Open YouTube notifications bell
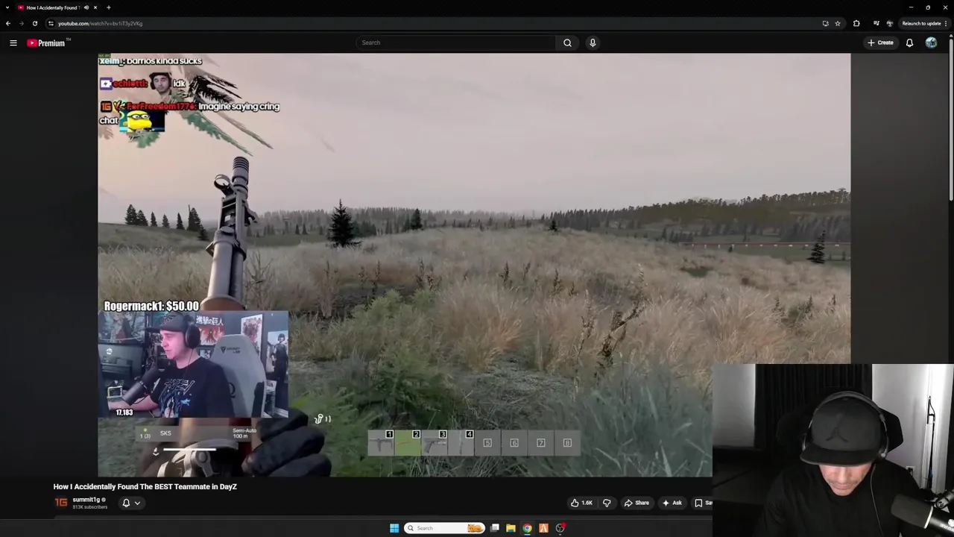The image size is (954, 537). click(909, 43)
